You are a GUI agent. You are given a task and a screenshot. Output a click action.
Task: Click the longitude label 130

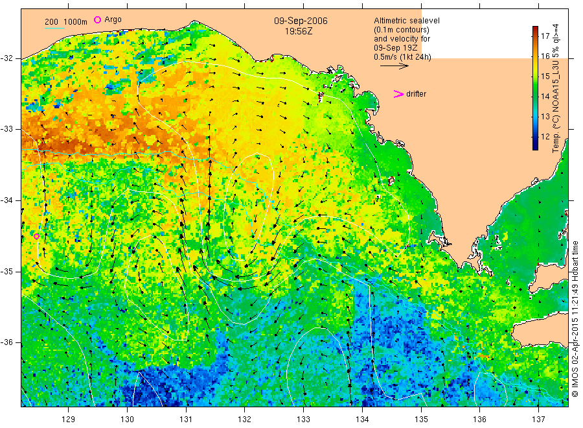[x=127, y=420]
